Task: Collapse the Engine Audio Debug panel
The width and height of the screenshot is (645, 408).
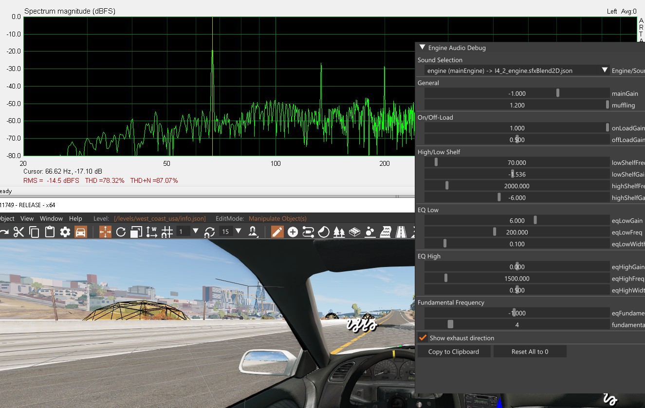Action: point(422,48)
